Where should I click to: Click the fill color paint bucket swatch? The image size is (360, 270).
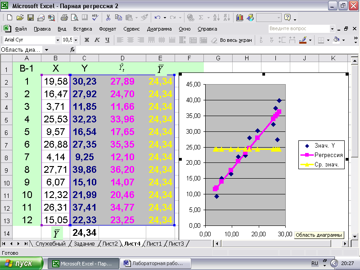336,40
